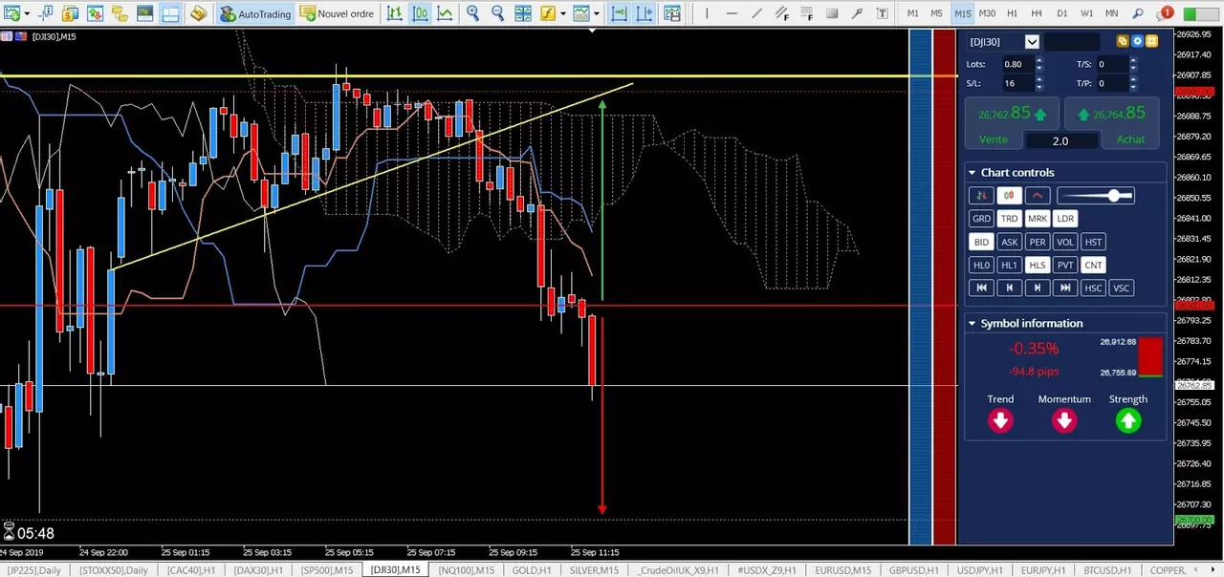The image size is (1224, 577).
Task: Open the MetaEditor book icon
Action: click(198, 13)
